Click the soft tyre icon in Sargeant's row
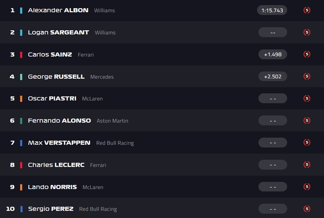 (307, 32)
